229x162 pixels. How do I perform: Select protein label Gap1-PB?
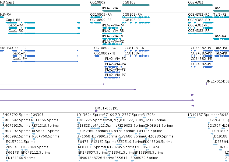(19, 53)
